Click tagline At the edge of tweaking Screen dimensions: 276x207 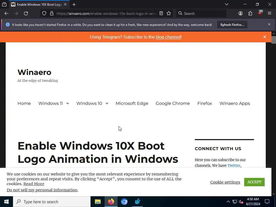38,81
